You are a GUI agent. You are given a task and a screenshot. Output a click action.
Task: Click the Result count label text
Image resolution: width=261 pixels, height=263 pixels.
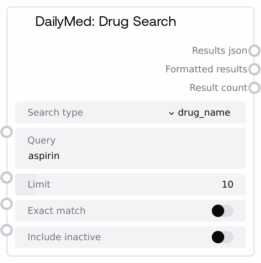(218, 88)
